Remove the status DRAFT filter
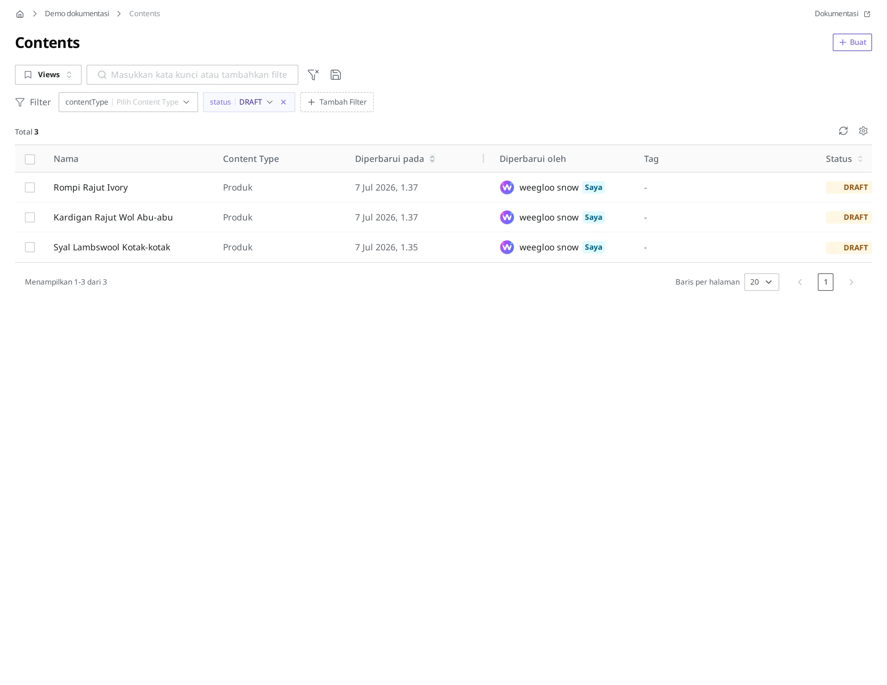The image size is (887, 685). click(283, 102)
